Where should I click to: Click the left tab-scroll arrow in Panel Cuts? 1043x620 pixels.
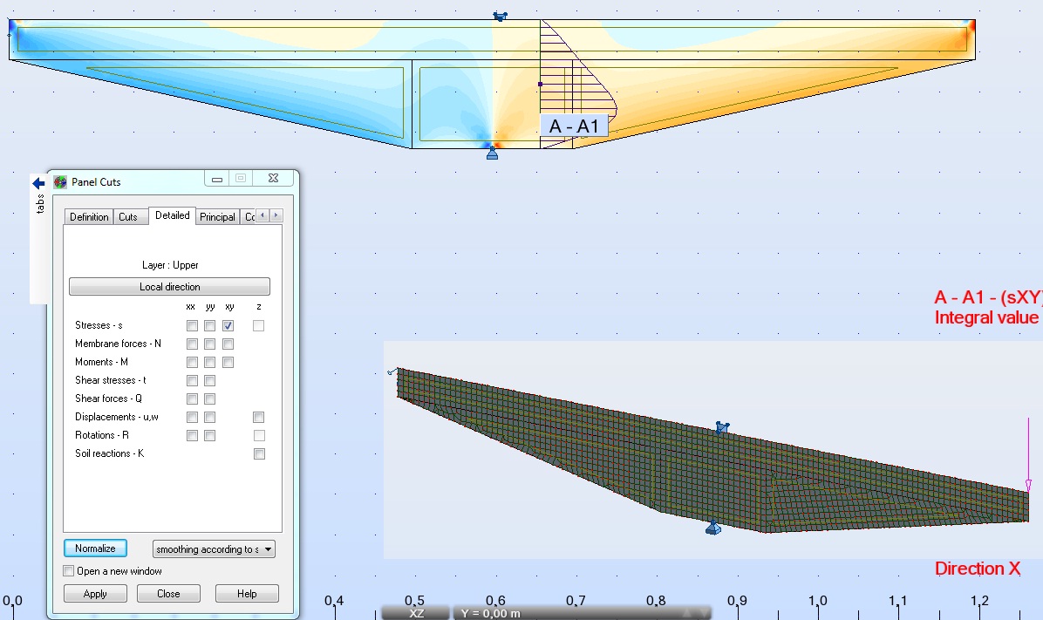[262, 215]
